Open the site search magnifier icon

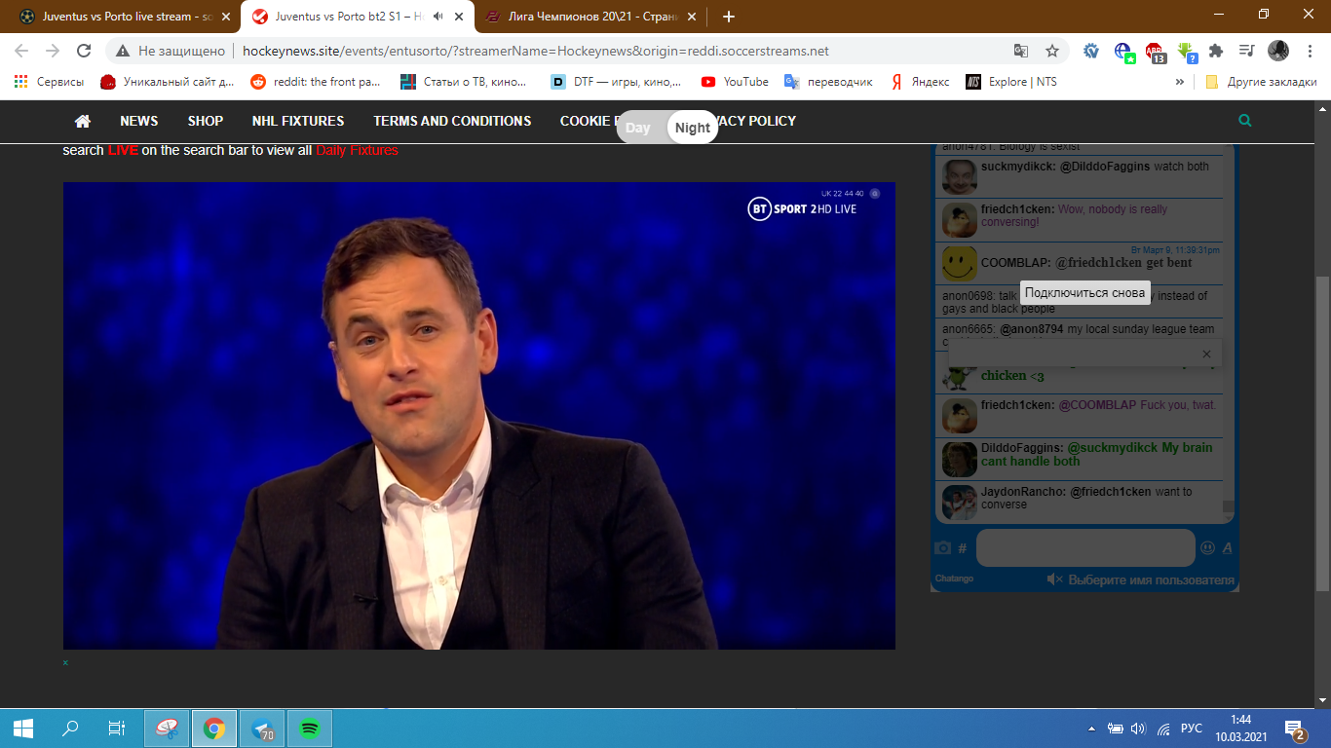[x=1244, y=121]
